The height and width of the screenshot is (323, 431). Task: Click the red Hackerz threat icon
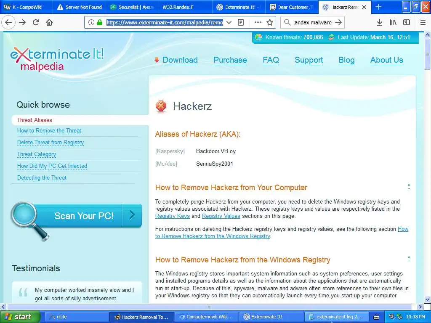(x=161, y=106)
